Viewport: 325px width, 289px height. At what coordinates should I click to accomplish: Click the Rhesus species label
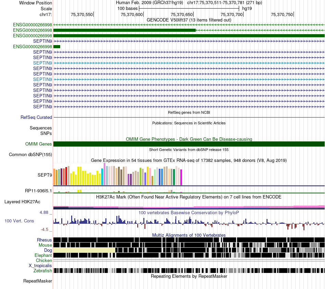click(44, 240)
